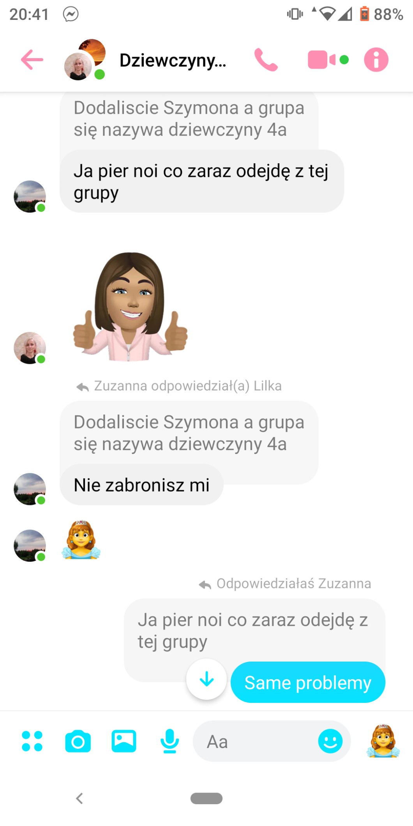Open the photo gallery picker icon

click(x=124, y=741)
